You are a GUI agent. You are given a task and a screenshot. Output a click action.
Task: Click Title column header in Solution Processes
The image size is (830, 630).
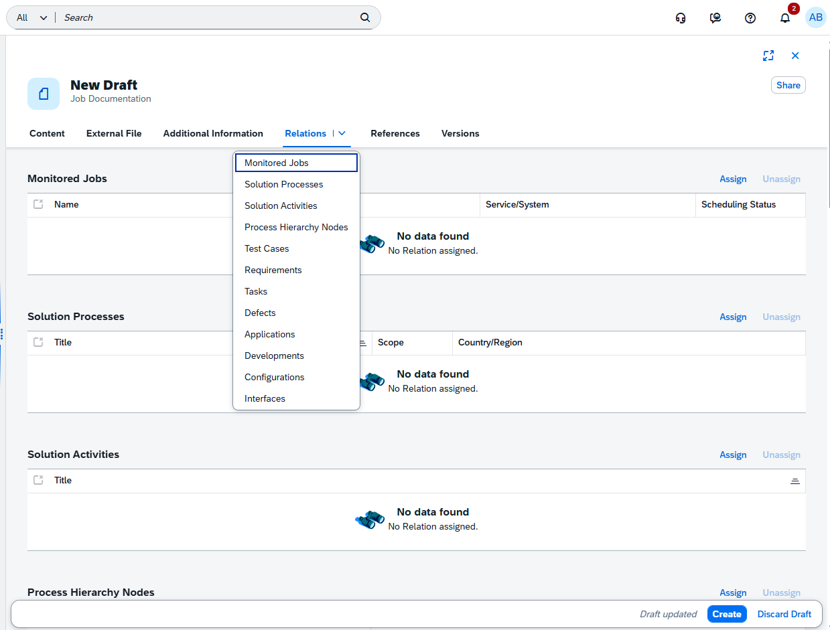point(63,342)
